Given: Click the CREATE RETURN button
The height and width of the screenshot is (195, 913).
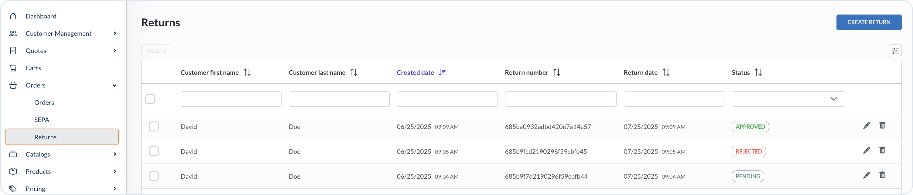Looking at the screenshot, I should 869,22.
